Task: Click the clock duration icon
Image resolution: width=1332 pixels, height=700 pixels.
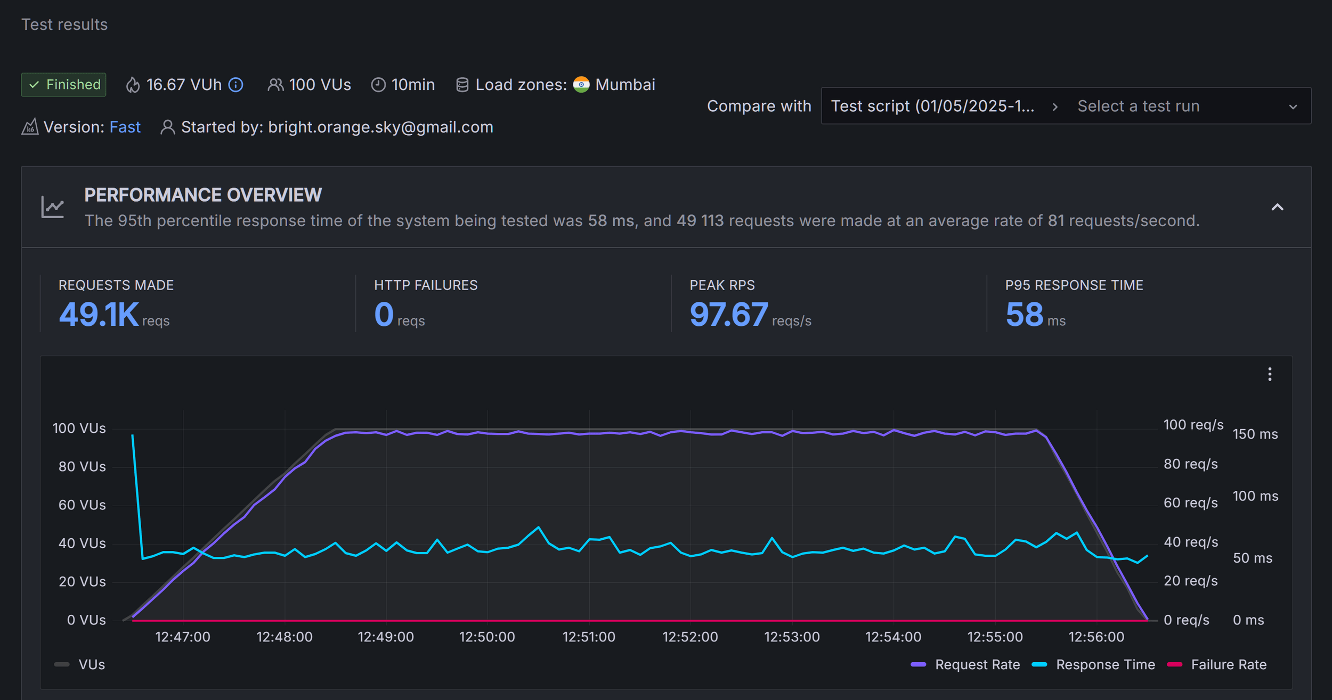Action: pos(378,85)
